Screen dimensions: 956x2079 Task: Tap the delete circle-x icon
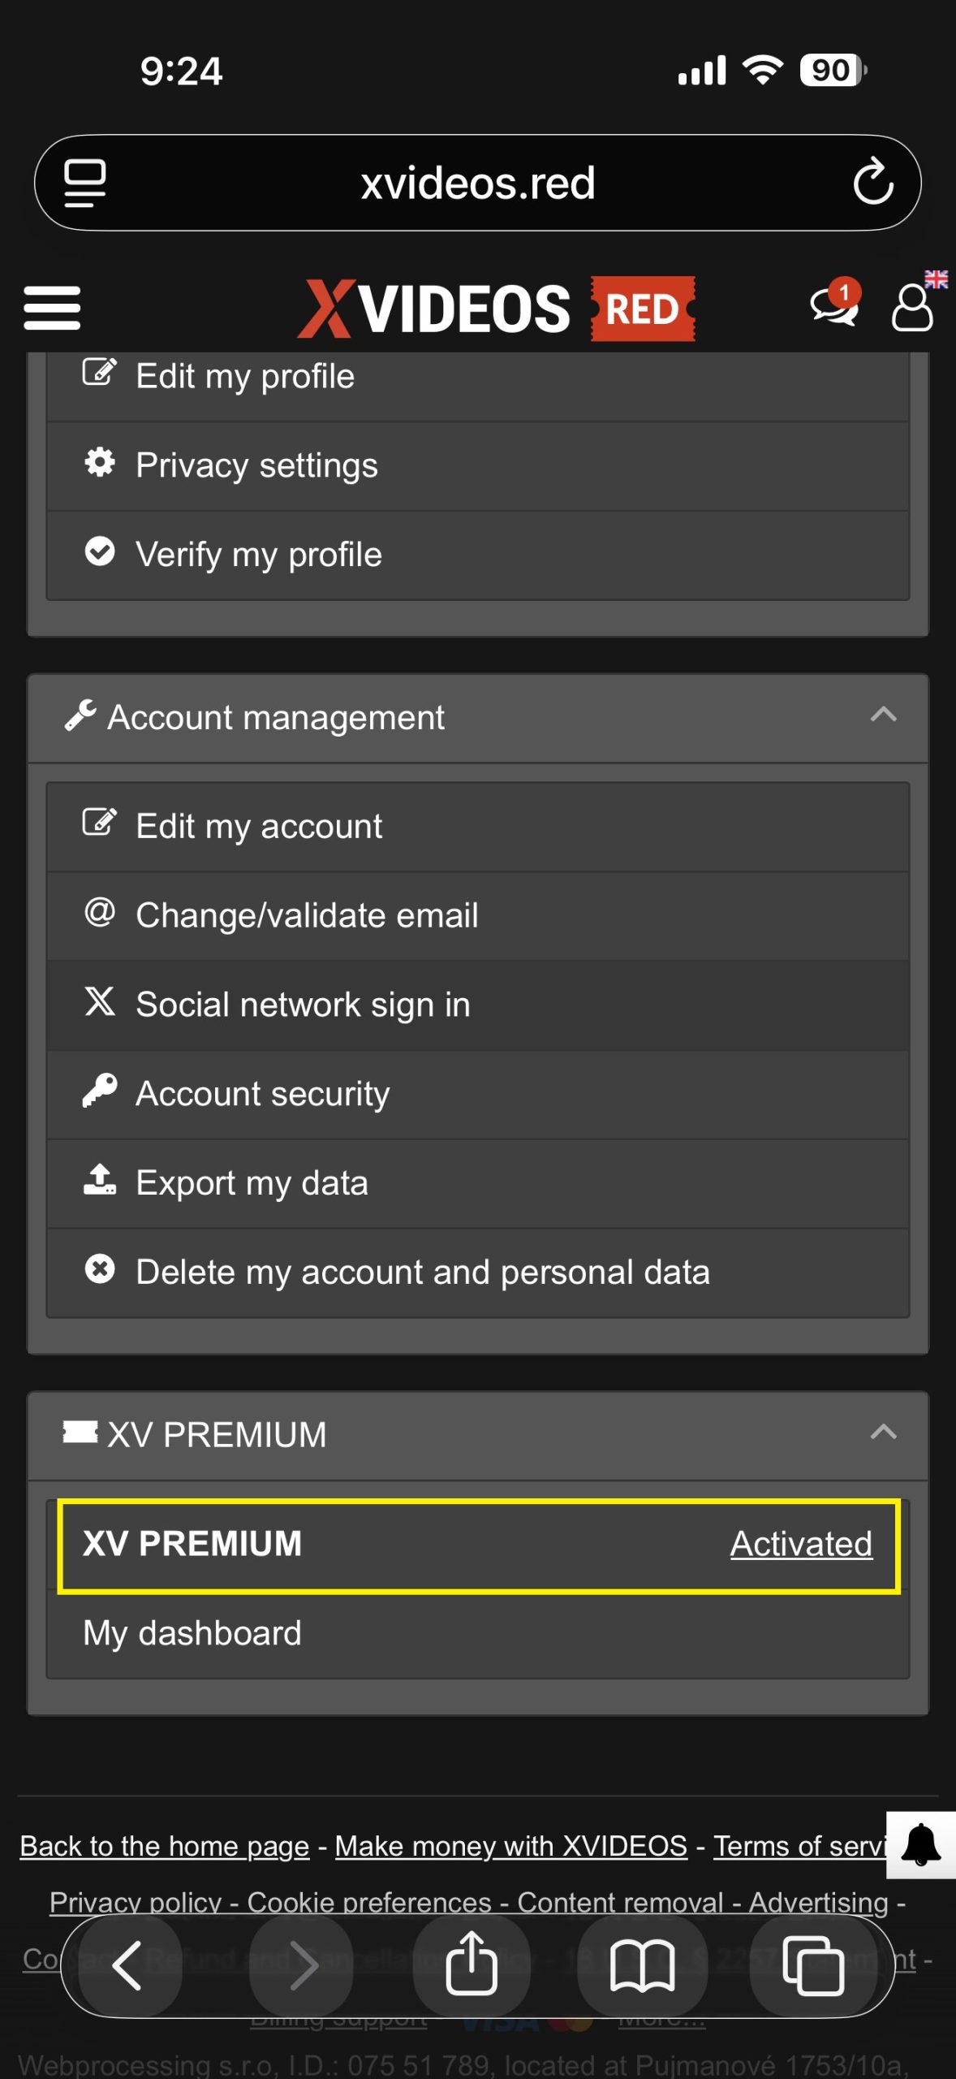point(100,1269)
